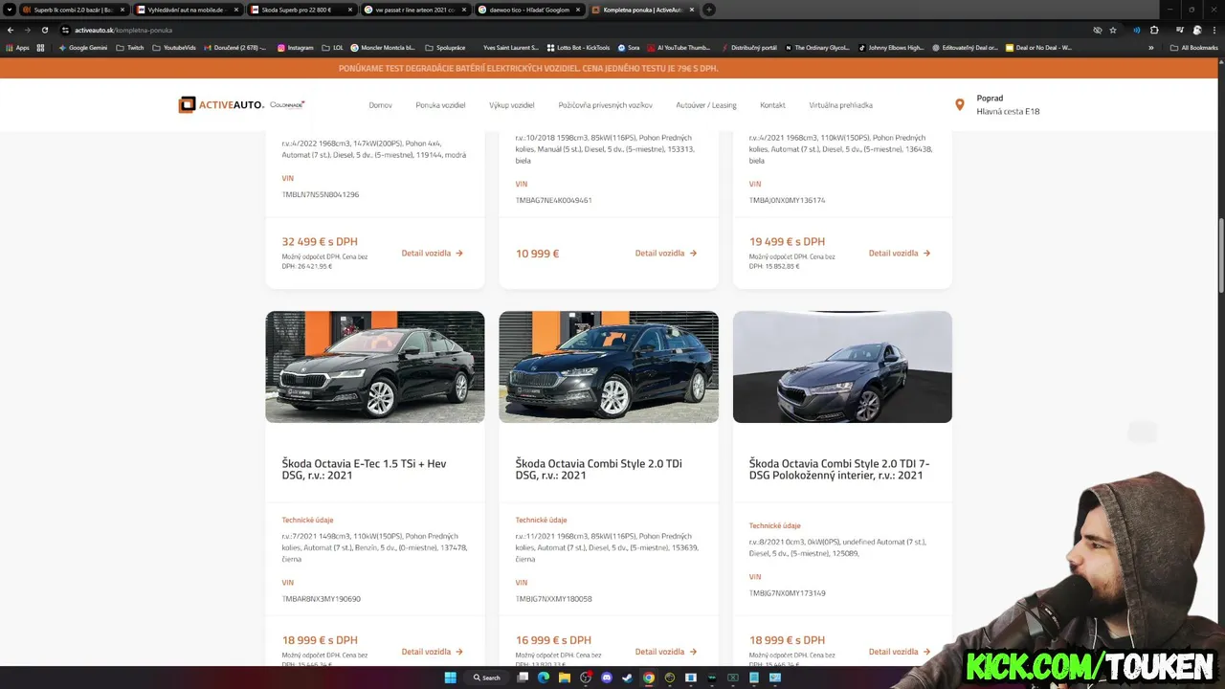This screenshot has height=689, width=1225.
Task: Open the Twitch bookmarks folder
Action: pyautogui.click(x=129, y=47)
